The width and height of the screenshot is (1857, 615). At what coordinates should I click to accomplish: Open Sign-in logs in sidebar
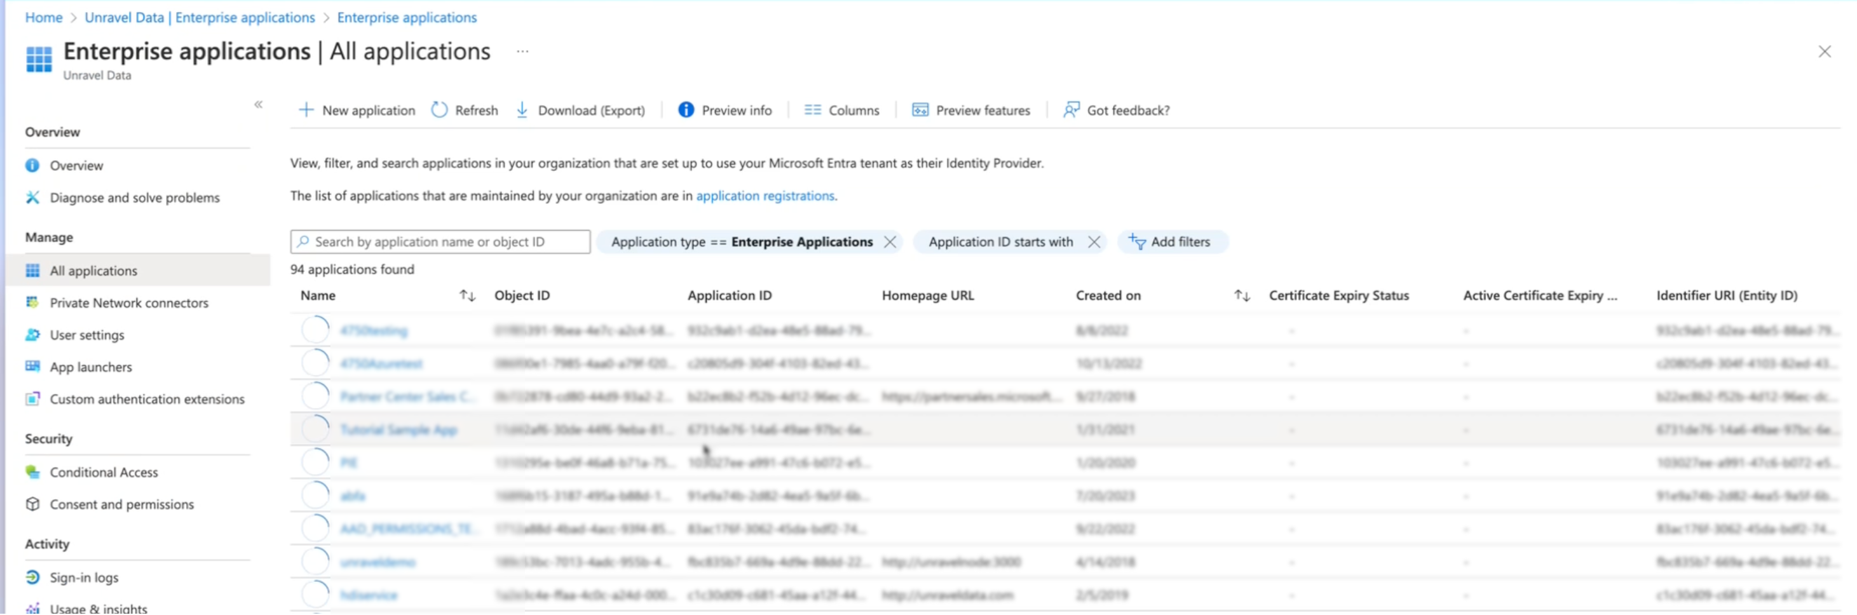pos(84,578)
